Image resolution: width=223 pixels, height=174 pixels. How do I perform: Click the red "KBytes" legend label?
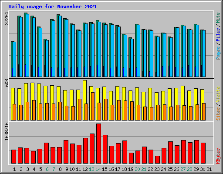(218, 156)
